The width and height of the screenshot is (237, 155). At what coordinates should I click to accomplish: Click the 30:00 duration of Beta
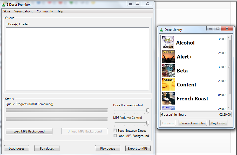222,67
